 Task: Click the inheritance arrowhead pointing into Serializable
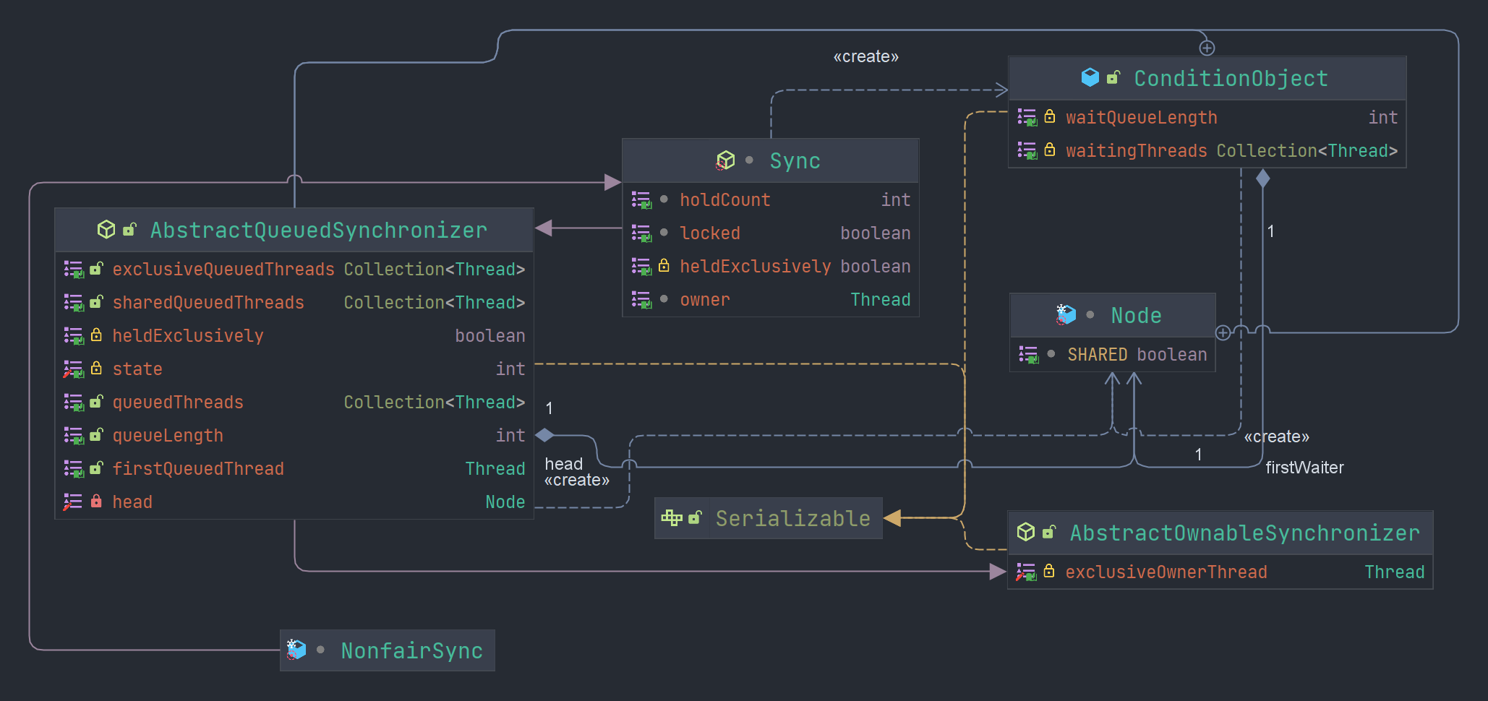(892, 518)
